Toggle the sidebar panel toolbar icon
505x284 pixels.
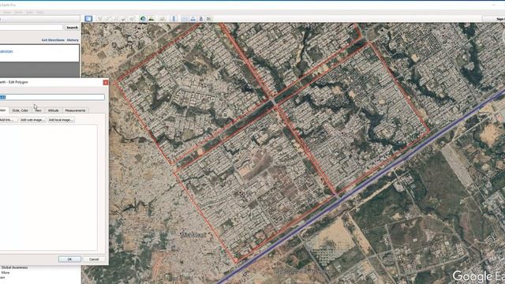coord(88,19)
